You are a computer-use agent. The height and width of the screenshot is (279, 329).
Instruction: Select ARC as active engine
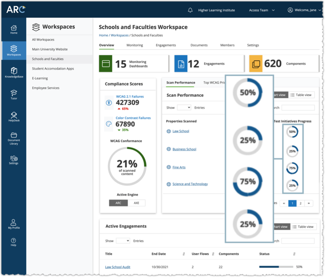[x=118, y=203]
